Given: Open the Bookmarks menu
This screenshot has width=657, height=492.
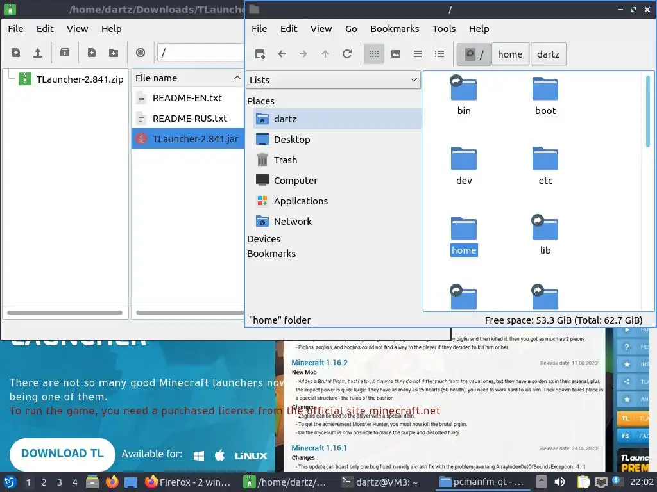Looking at the screenshot, I should [x=395, y=28].
